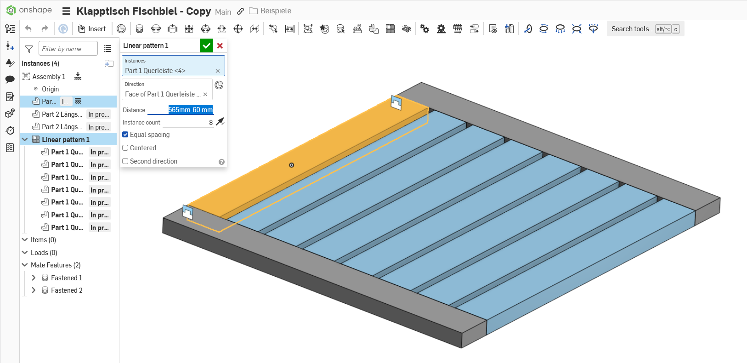Select the Tangent mate tool
747x363 pixels.
273,28
